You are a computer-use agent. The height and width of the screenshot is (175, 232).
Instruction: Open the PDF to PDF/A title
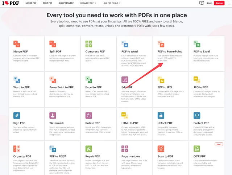(58, 157)
